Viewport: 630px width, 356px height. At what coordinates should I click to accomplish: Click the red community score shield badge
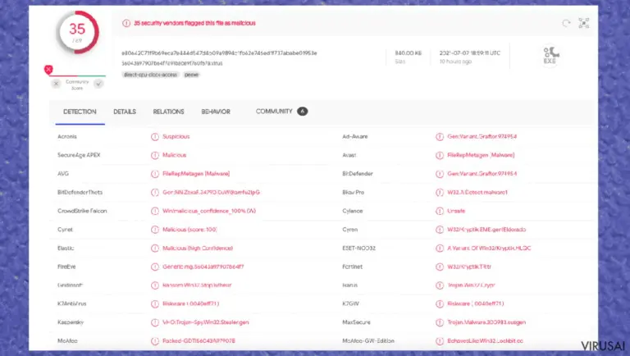pos(48,70)
